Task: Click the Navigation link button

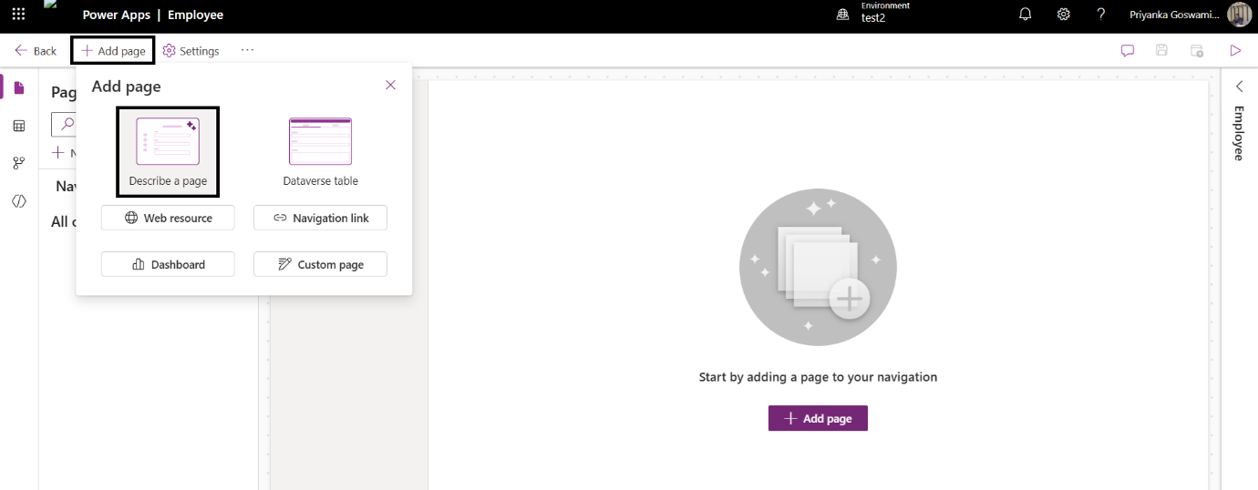Action: (x=320, y=218)
